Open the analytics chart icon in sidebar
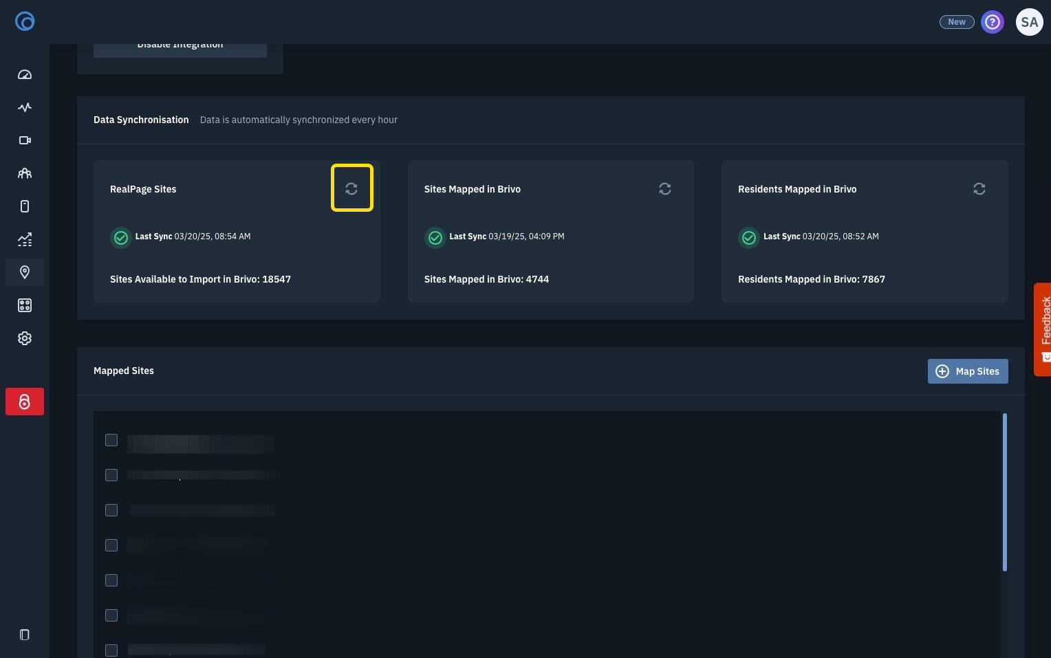The width and height of the screenshot is (1051, 658). 25,239
